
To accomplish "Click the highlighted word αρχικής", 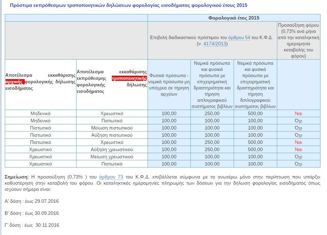I will (x=15, y=82).
